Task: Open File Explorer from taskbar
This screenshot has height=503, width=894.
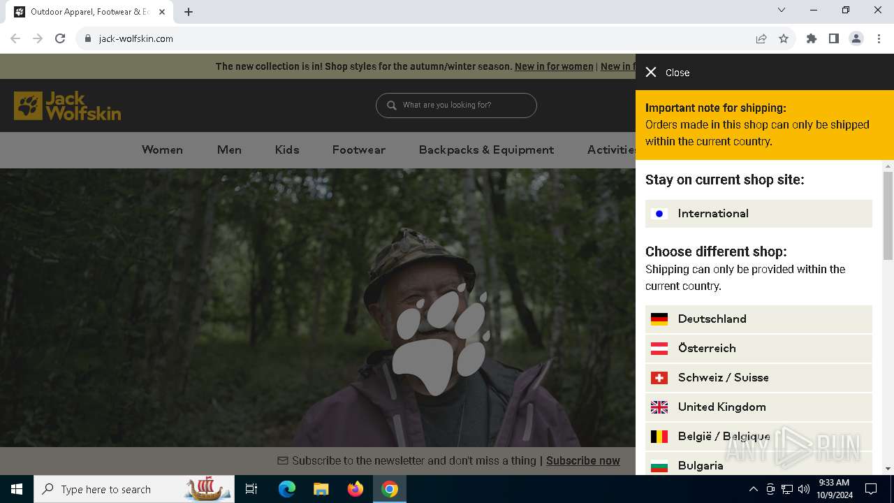Action: pos(321,489)
